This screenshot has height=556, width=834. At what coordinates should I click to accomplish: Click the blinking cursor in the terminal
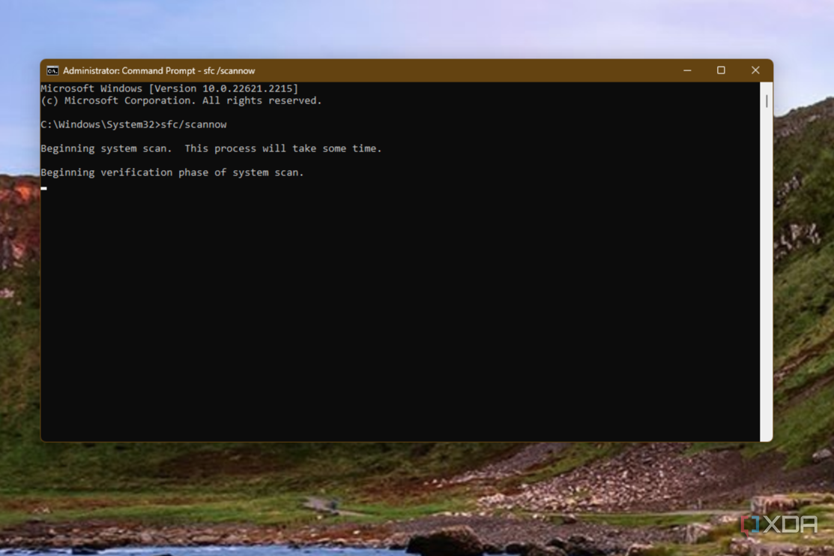click(x=43, y=188)
